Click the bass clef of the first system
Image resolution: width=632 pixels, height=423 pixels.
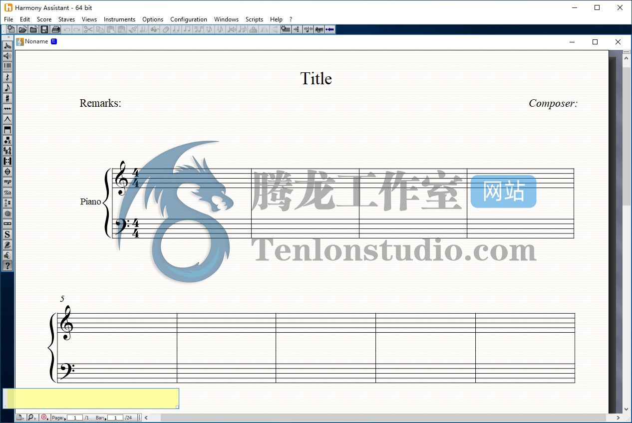tap(122, 226)
